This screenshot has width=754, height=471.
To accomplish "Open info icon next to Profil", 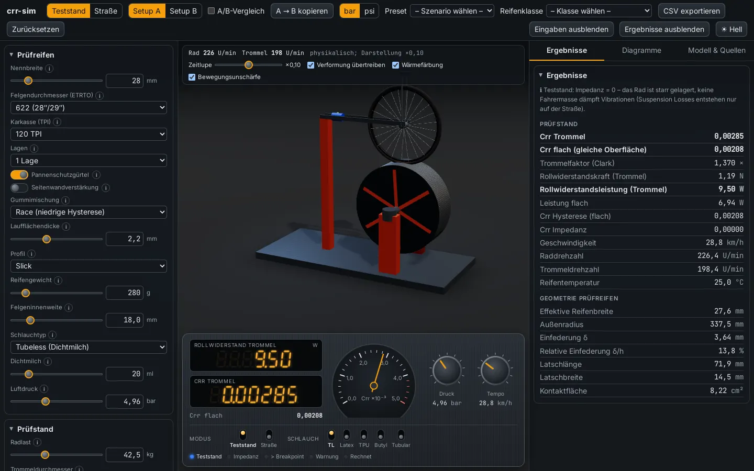I will (x=31, y=254).
